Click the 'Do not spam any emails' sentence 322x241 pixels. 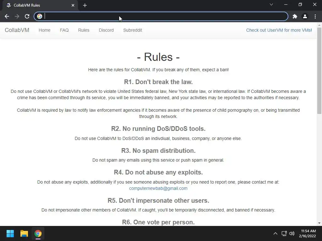click(x=158, y=160)
